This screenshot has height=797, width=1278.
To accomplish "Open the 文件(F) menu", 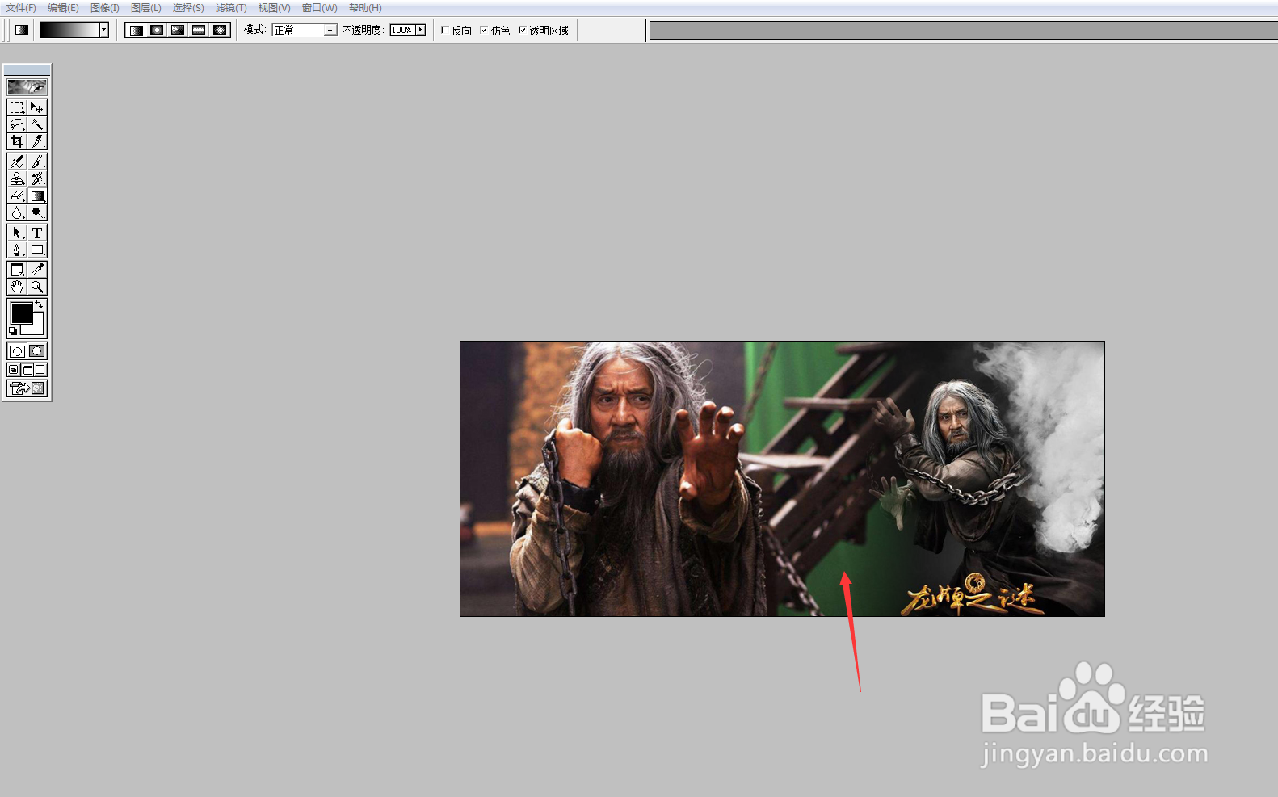I will (21, 8).
